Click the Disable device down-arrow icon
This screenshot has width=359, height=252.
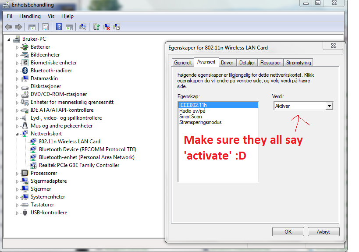[x=117, y=27]
